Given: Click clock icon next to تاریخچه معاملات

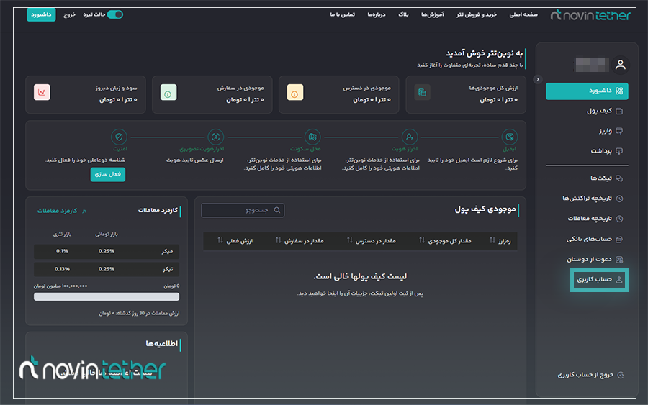Looking at the screenshot, I should point(619,219).
